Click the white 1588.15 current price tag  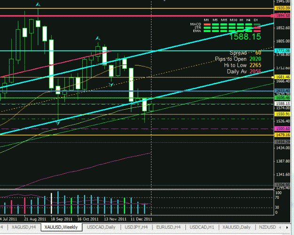pos(282,104)
